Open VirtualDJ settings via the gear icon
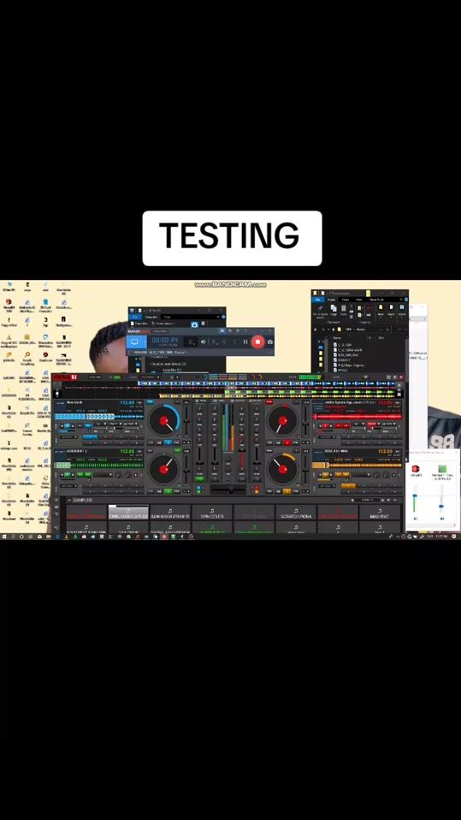This screenshot has height=820, width=461. coord(365,377)
